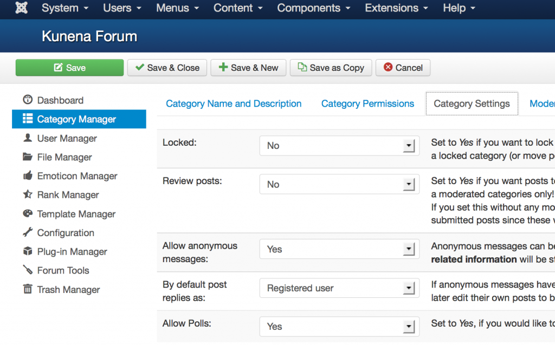Open the Dashboard sidebar item
Image resolution: width=555 pixels, height=345 pixels.
coord(53,100)
